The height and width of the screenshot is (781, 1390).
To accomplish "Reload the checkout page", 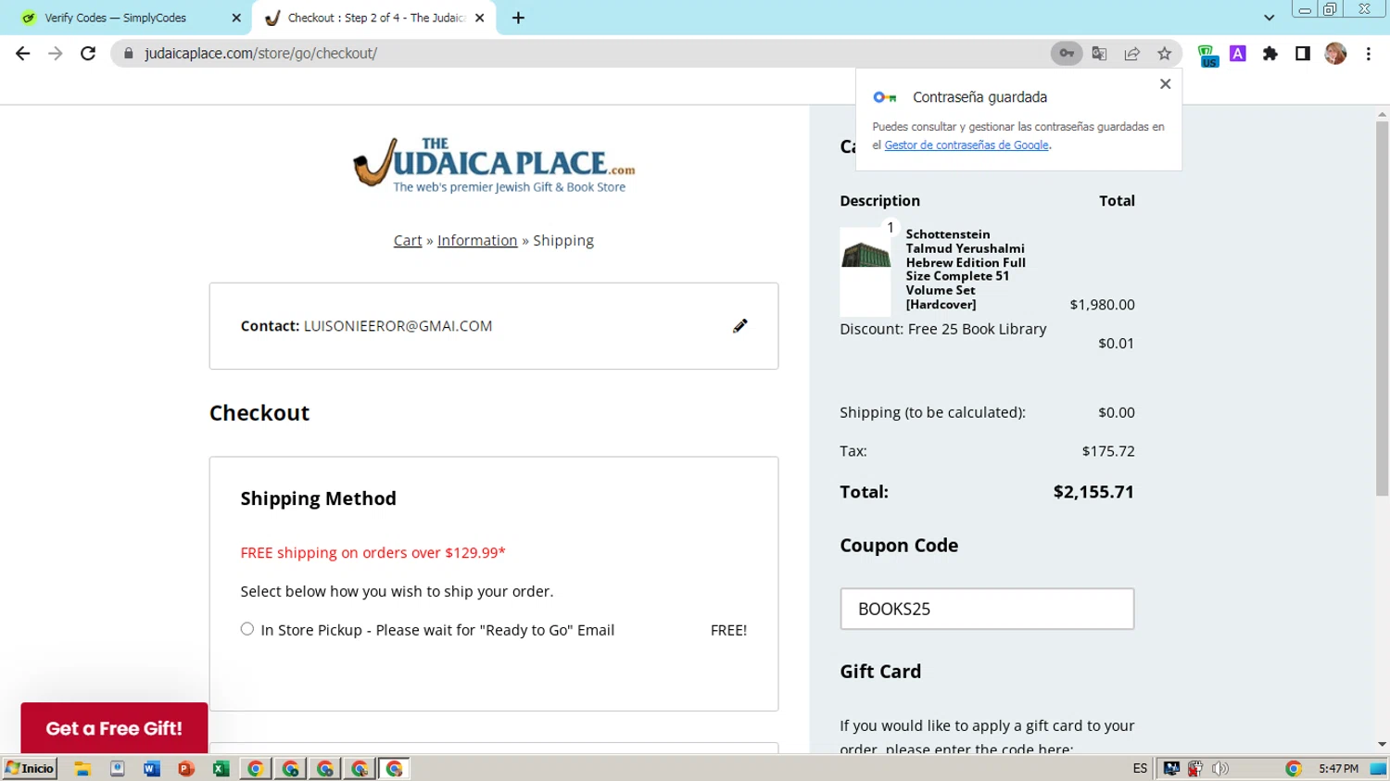I will tap(88, 54).
